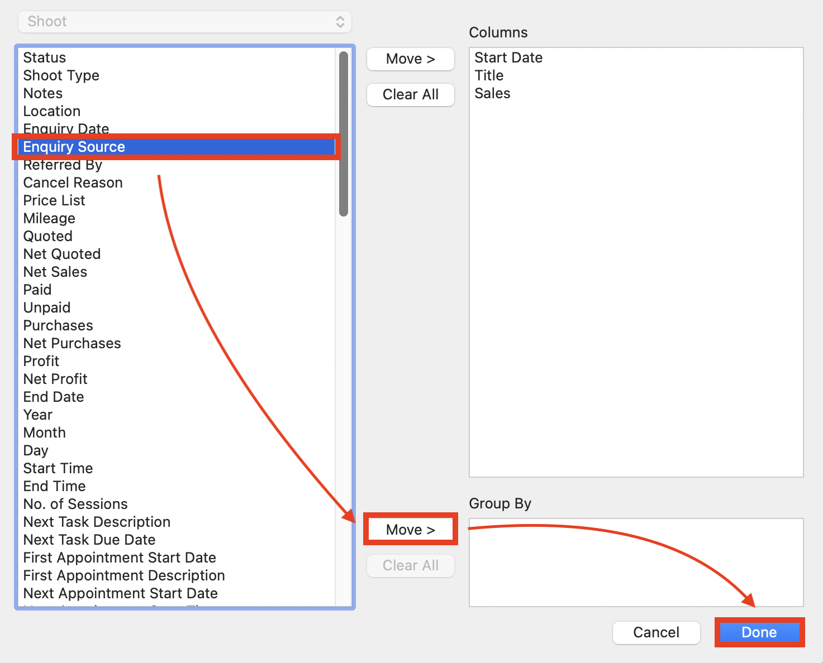Select the Enquiry Source field

click(x=74, y=147)
